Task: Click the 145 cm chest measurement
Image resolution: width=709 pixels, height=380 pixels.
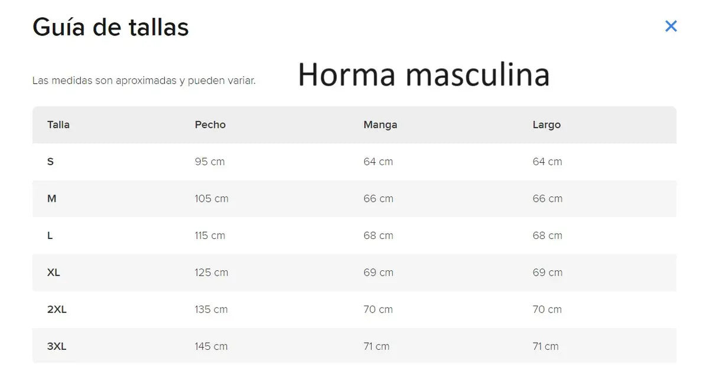Action: click(x=211, y=346)
